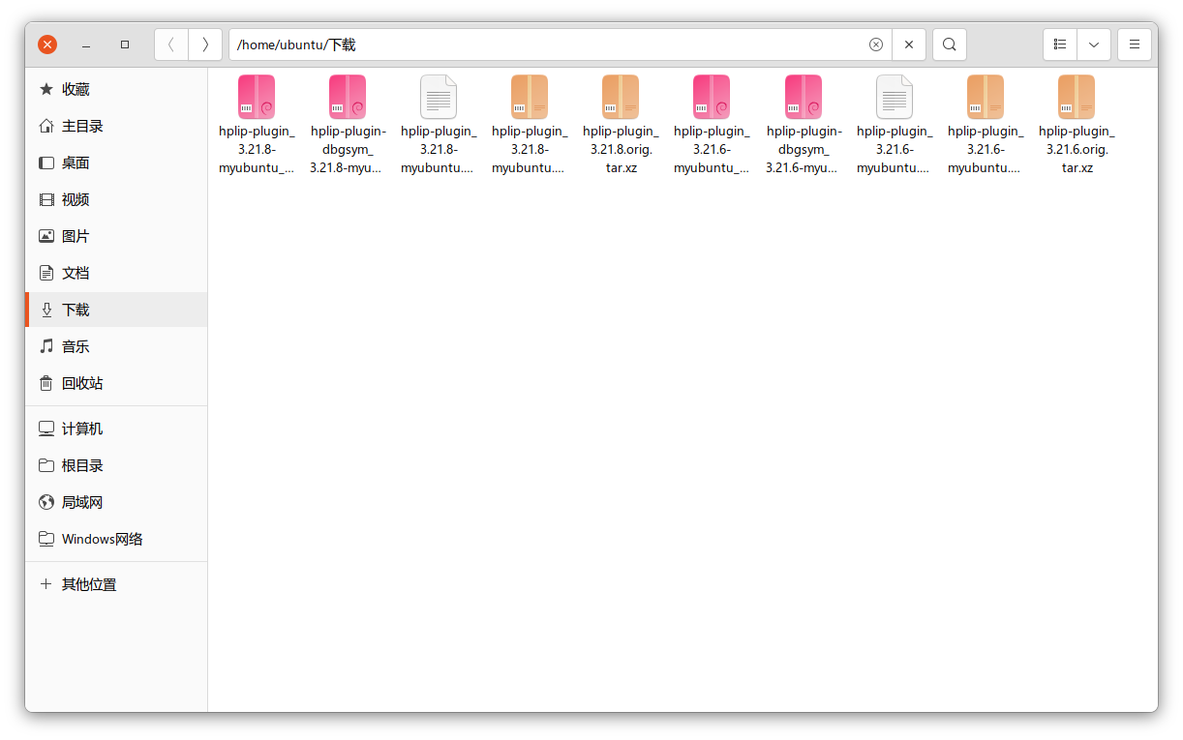Viewport: 1183px width, 740px height.
Task: Go back to previous folder
Action: click(x=171, y=44)
